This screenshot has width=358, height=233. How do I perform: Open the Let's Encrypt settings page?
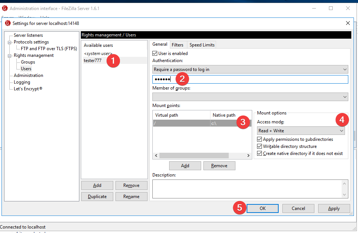click(28, 89)
